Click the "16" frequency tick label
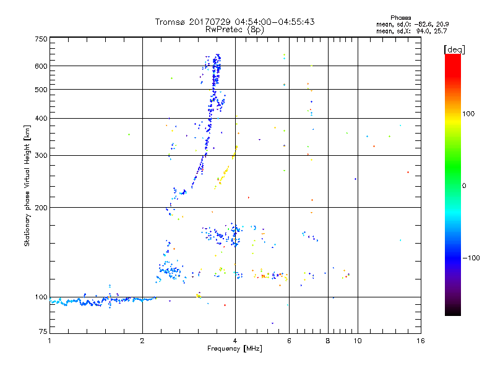495x371 pixels. click(421, 341)
